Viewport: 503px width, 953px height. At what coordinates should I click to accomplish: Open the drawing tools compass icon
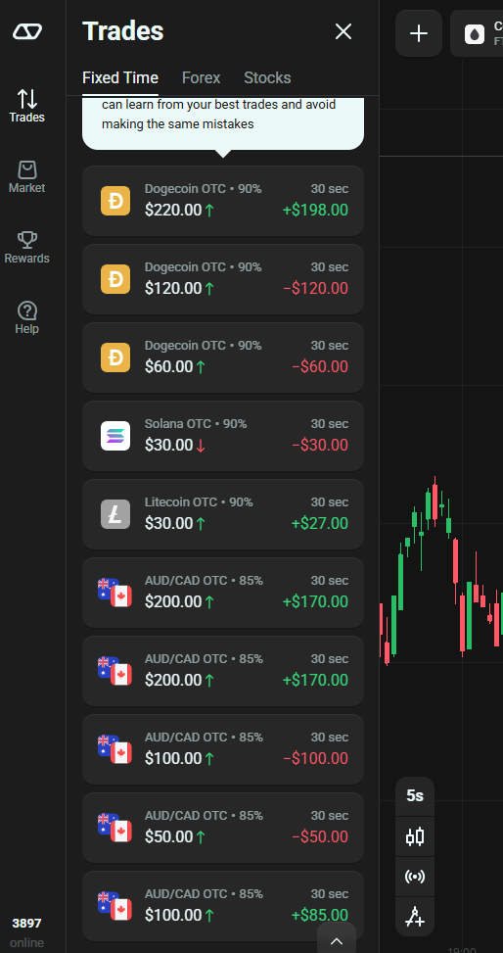click(415, 916)
